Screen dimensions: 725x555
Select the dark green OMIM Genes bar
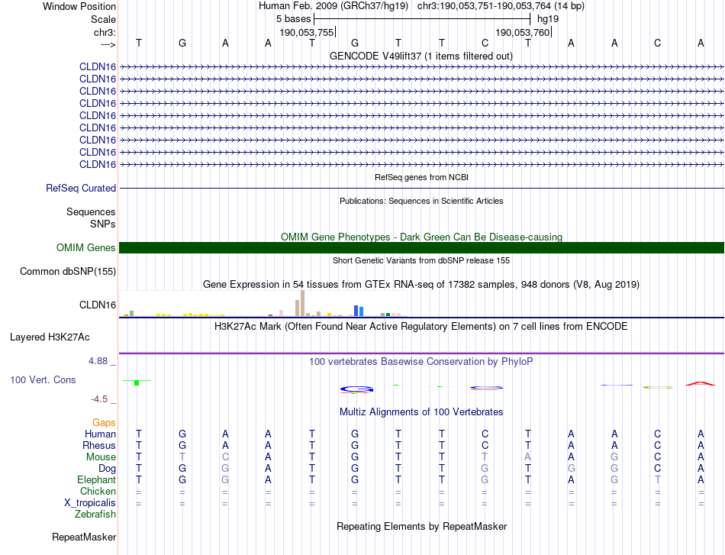pos(421,247)
